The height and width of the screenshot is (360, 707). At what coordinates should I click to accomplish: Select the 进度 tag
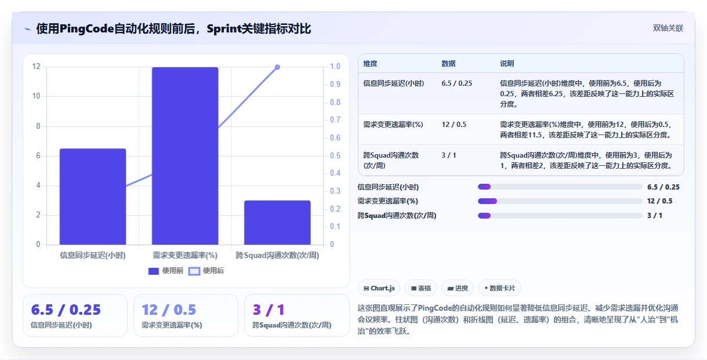pyautogui.click(x=458, y=288)
